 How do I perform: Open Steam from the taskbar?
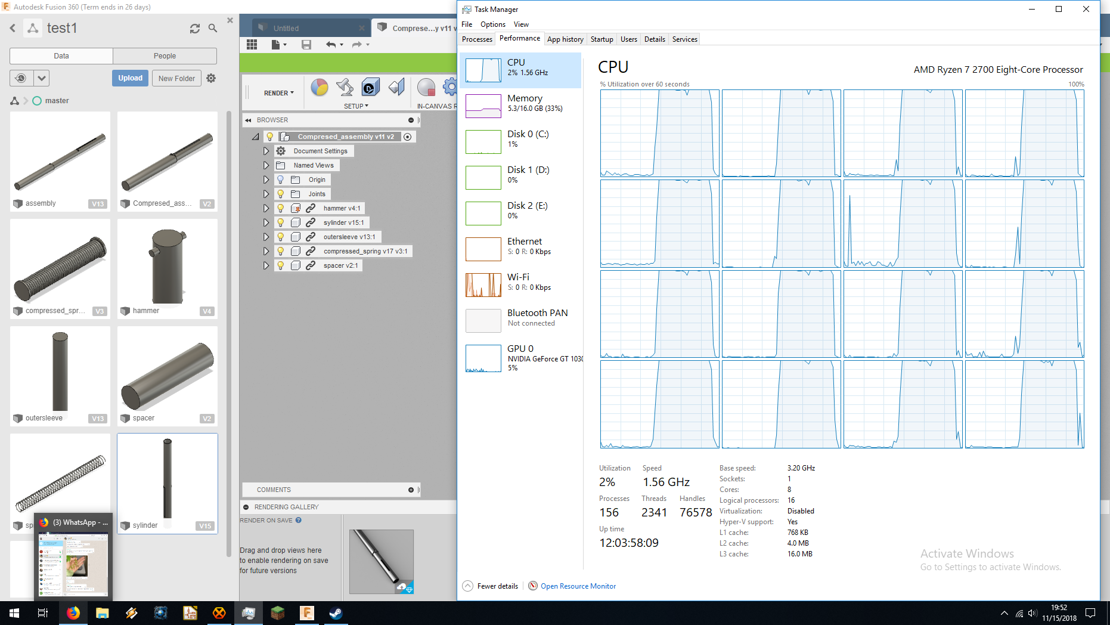tap(336, 613)
